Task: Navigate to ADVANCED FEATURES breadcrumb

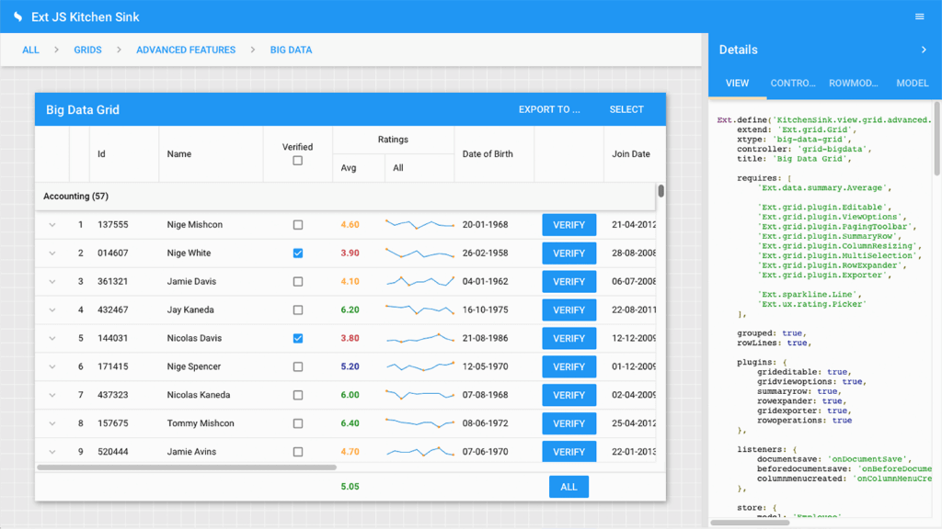Action: tap(186, 50)
